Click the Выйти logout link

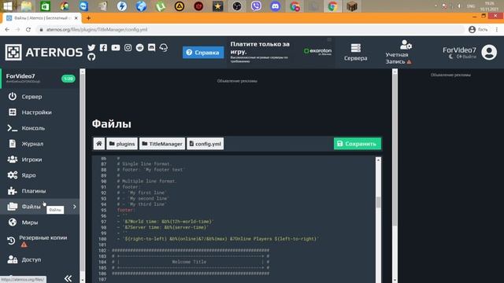tap(466, 57)
